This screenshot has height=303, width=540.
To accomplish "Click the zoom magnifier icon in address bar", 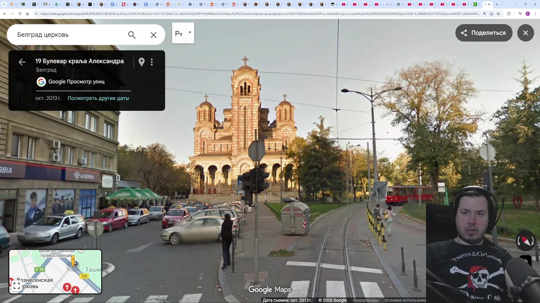I will (x=484, y=14).
